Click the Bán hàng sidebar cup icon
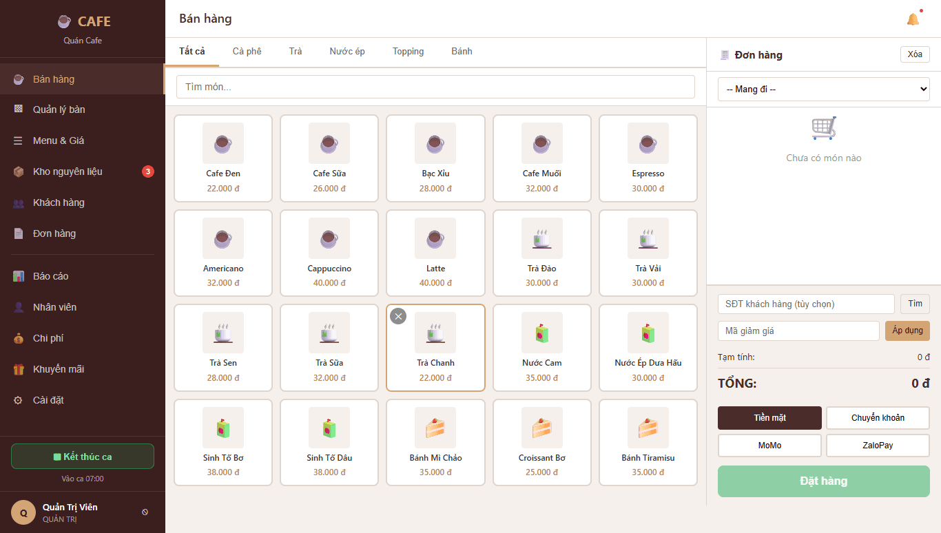The height and width of the screenshot is (533, 941). pos(19,79)
